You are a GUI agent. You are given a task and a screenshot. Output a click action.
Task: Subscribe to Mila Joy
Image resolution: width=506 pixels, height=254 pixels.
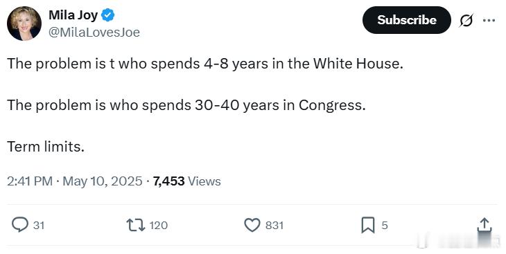[x=407, y=20]
